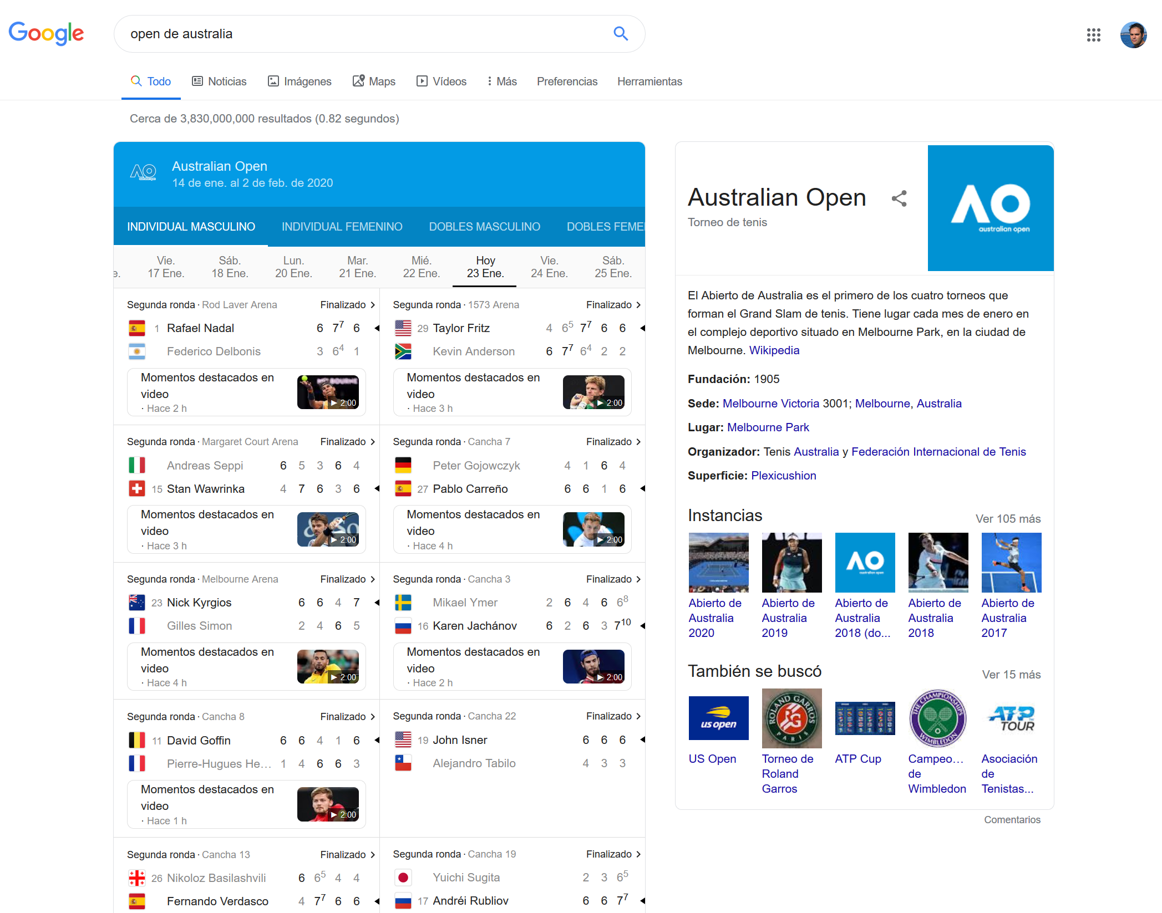The width and height of the screenshot is (1162, 913).
Task: Click the blue search magnifier icon
Action: pyautogui.click(x=621, y=34)
